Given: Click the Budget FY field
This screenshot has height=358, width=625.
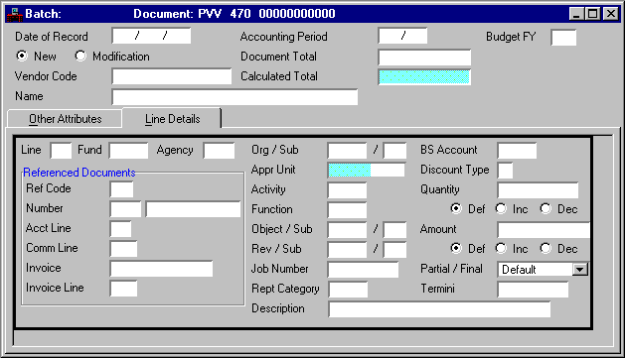Looking at the screenshot, I should (x=563, y=38).
